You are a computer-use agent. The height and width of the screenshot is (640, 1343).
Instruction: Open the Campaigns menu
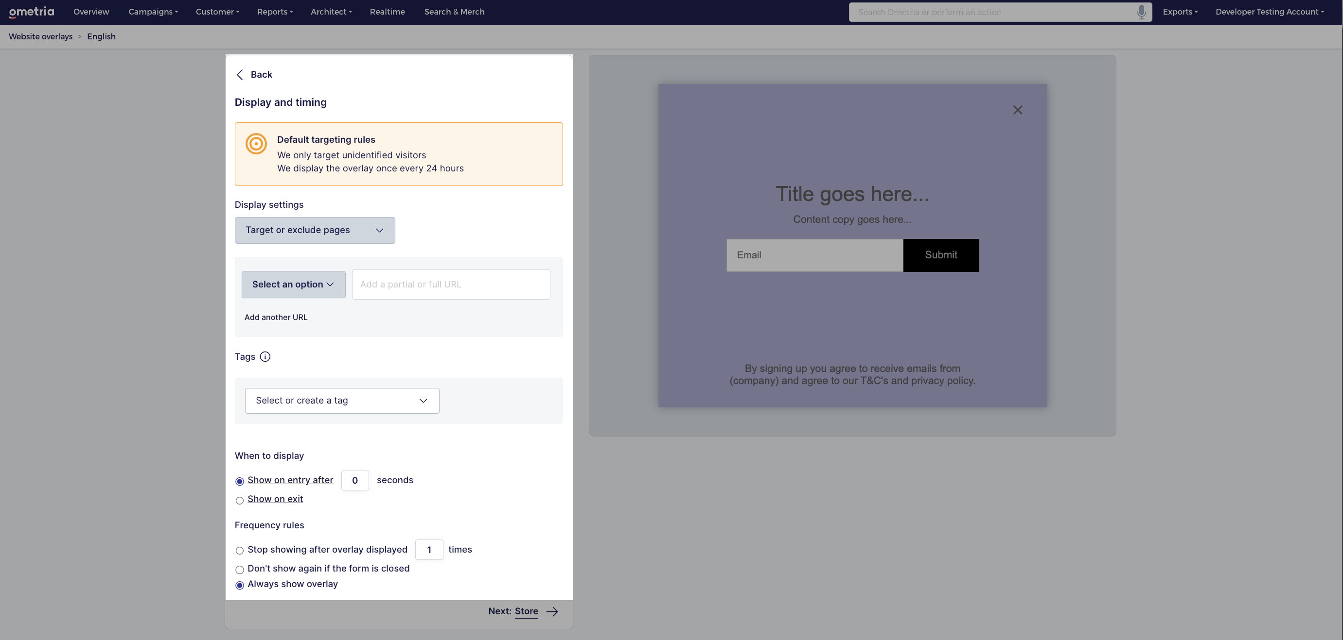tap(153, 12)
